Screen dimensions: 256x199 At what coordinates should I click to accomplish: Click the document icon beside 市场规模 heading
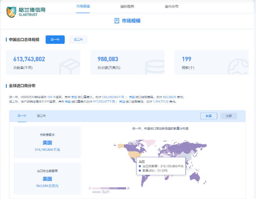pos(117,21)
